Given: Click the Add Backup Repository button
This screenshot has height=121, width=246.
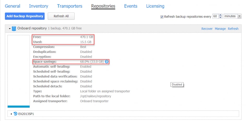Looking at the screenshot, I should (x=25, y=16).
